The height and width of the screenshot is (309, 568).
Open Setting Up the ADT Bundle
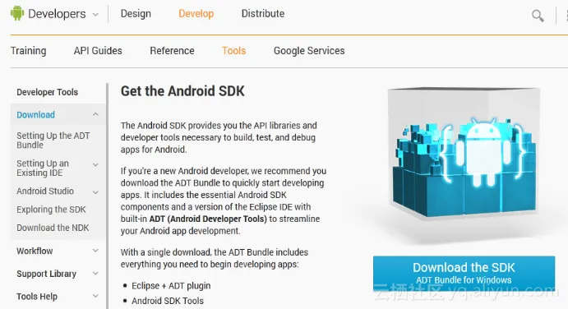tap(53, 141)
